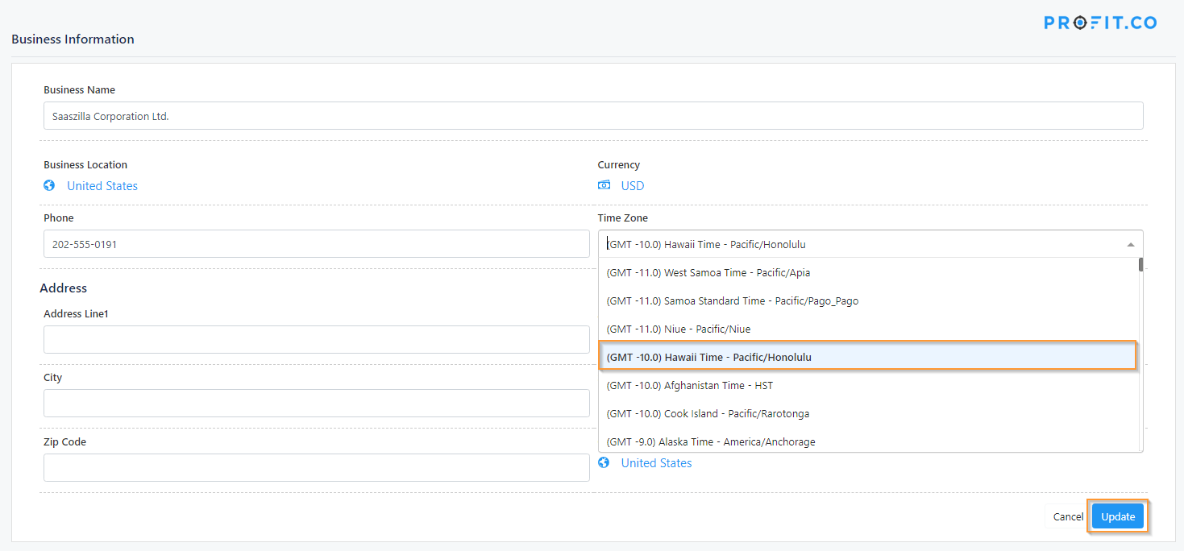The image size is (1184, 551).
Task: Click the Cancel button
Action: click(x=1068, y=516)
